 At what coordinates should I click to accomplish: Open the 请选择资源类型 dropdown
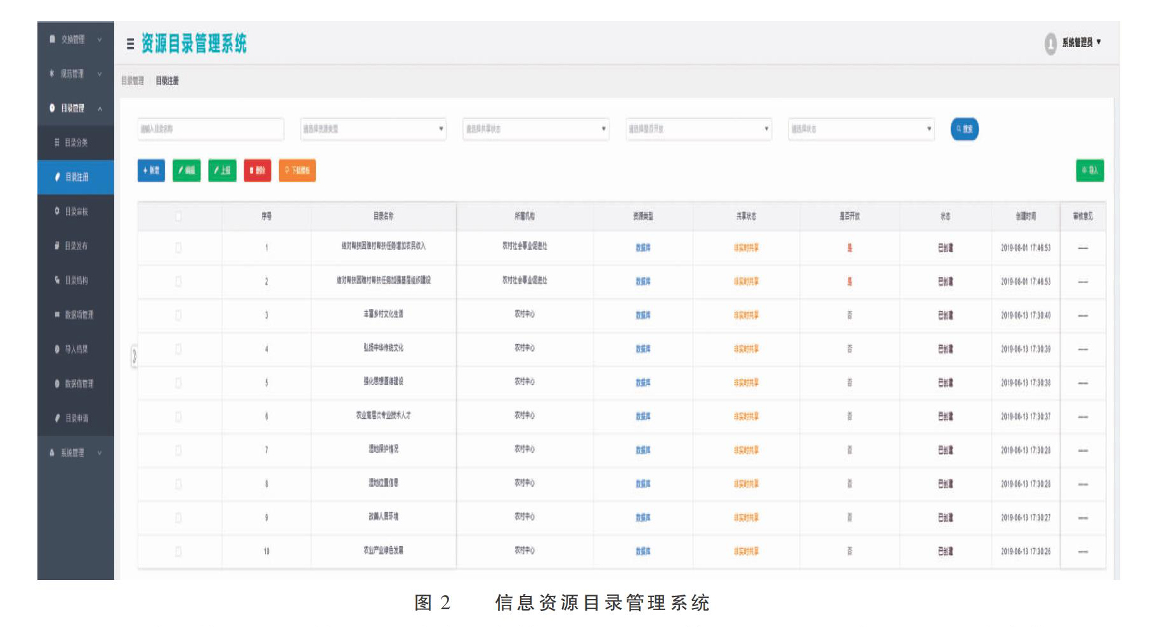374,129
